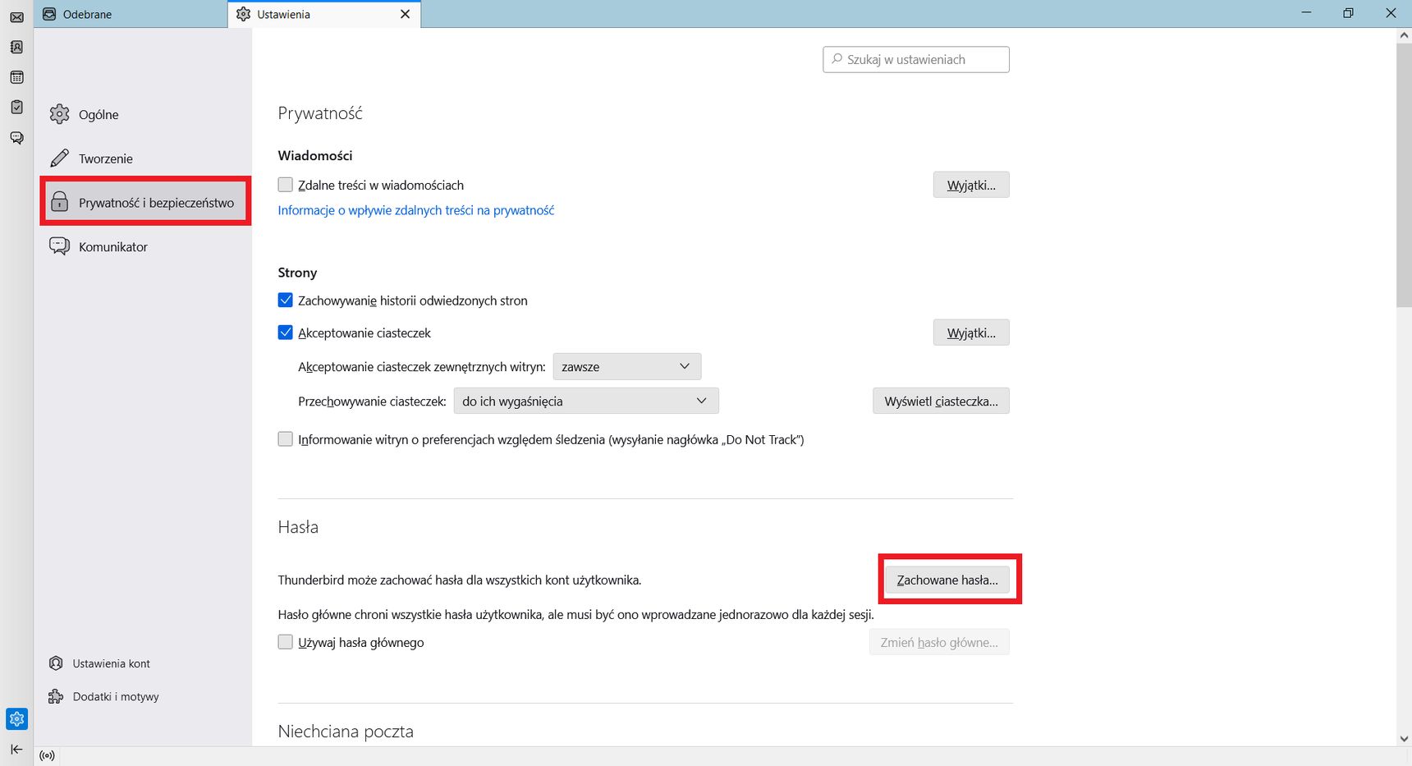The width and height of the screenshot is (1412, 766).
Task: Enable Zdalne treści w wiadomościach
Action: [285, 185]
